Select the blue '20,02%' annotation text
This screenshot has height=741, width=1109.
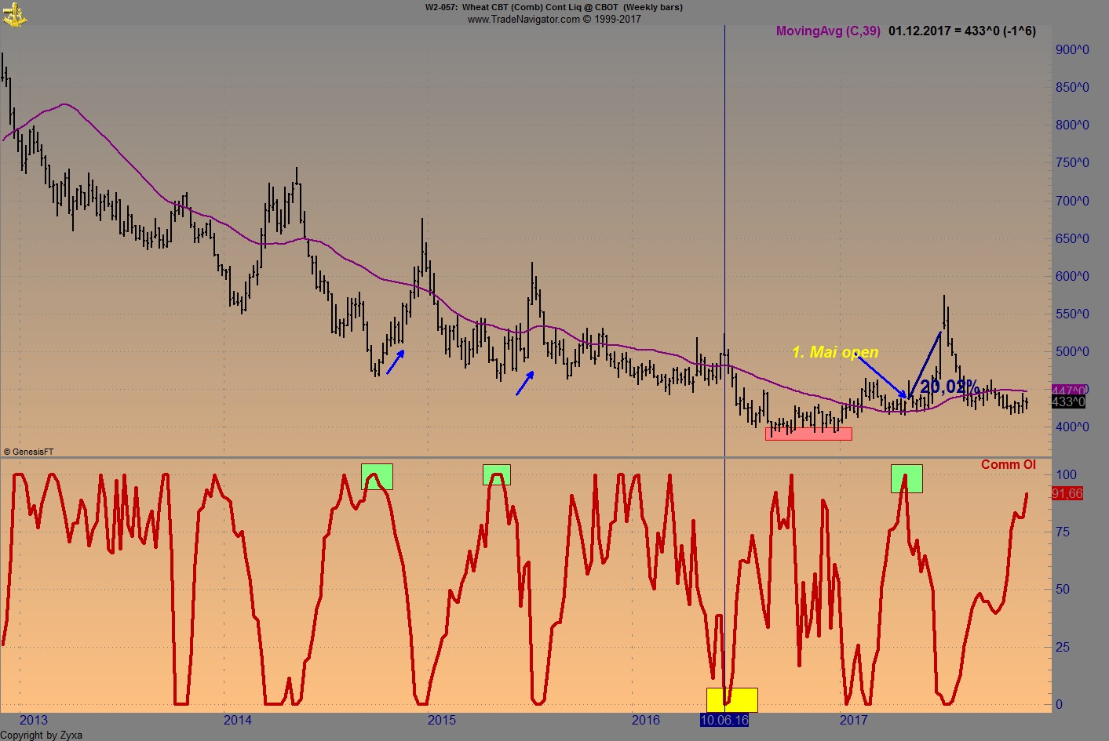coord(950,387)
